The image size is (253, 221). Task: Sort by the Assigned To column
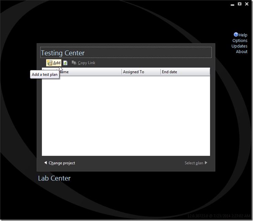point(141,72)
